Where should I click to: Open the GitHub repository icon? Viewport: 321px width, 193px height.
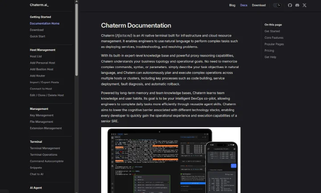coord(290,5)
